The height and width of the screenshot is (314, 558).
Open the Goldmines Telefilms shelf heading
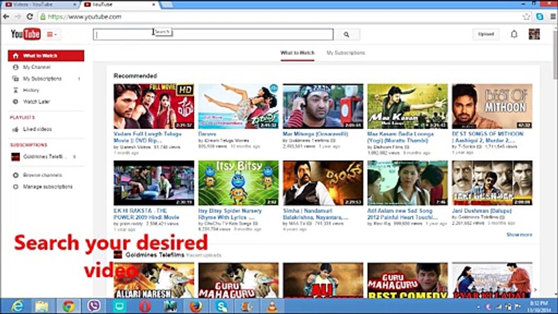pos(155,255)
